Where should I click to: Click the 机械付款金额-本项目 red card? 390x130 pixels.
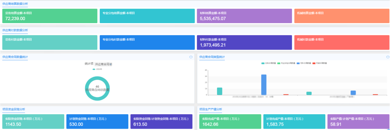pyautogui.click(x=342, y=43)
